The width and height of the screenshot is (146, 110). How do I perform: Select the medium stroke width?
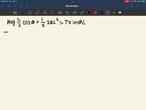coord(114,13)
